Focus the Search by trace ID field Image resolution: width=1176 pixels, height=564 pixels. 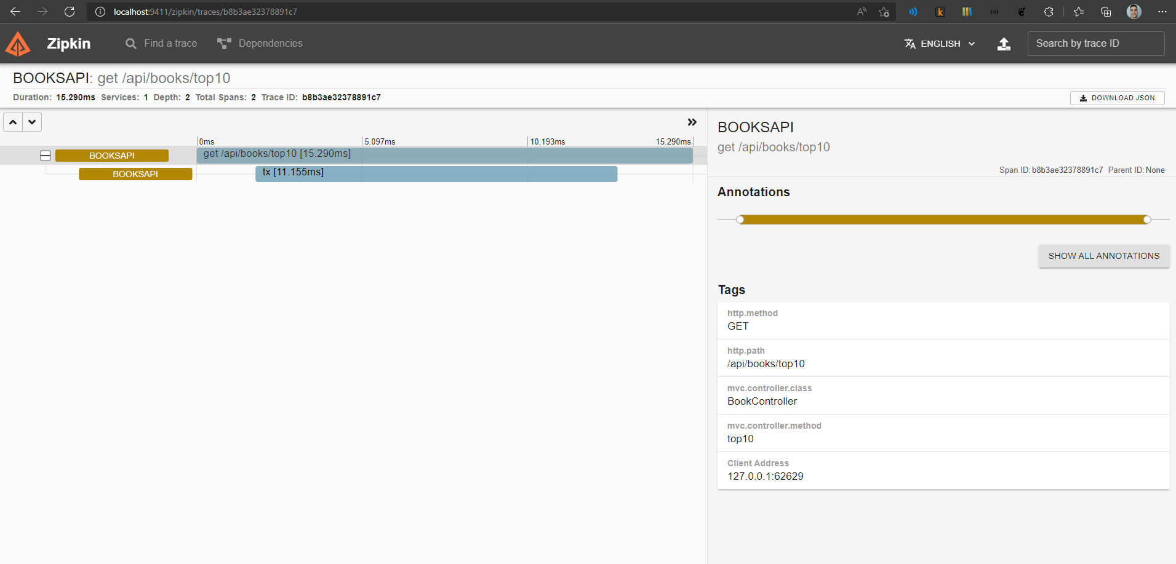tap(1095, 44)
